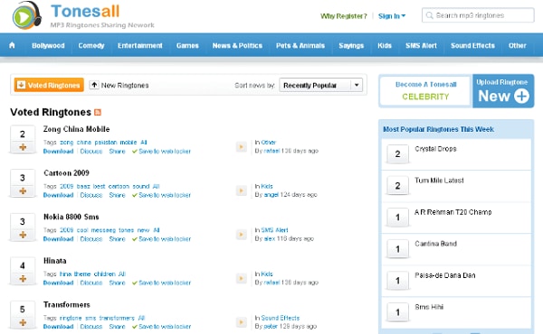Screen dimensions: 543x334
Task: Open the In SMS Alert category link
Action: click(x=274, y=230)
